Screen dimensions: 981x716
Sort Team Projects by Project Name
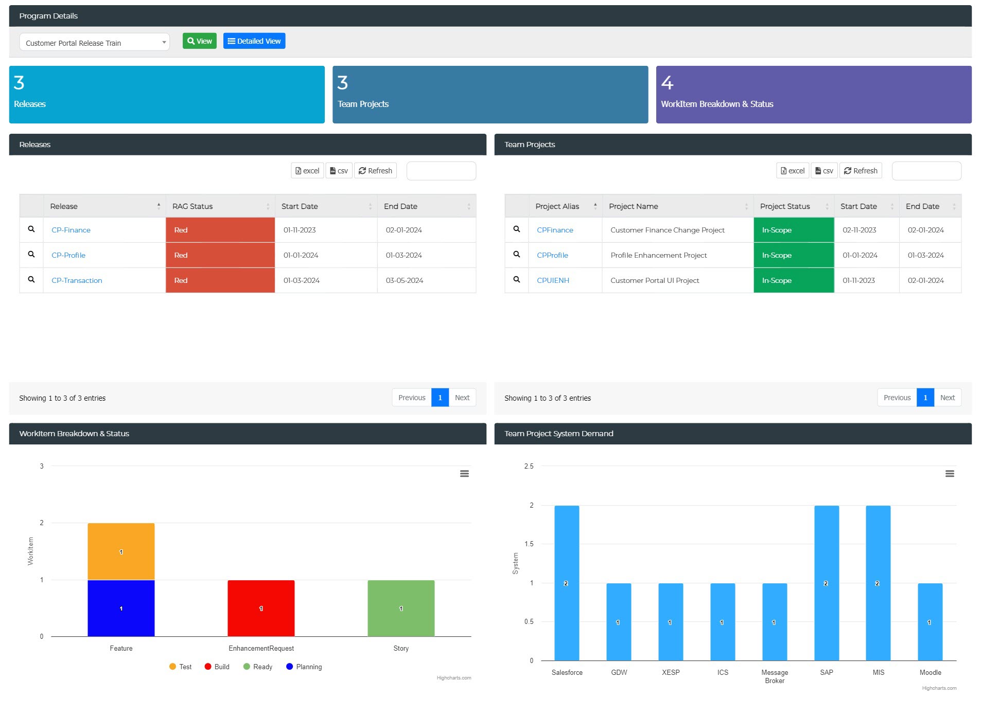tap(678, 206)
